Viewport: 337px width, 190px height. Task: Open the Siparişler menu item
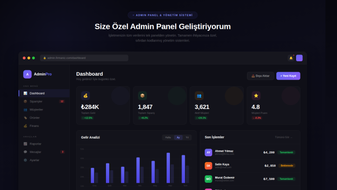pyautogui.click(x=44, y=101)
